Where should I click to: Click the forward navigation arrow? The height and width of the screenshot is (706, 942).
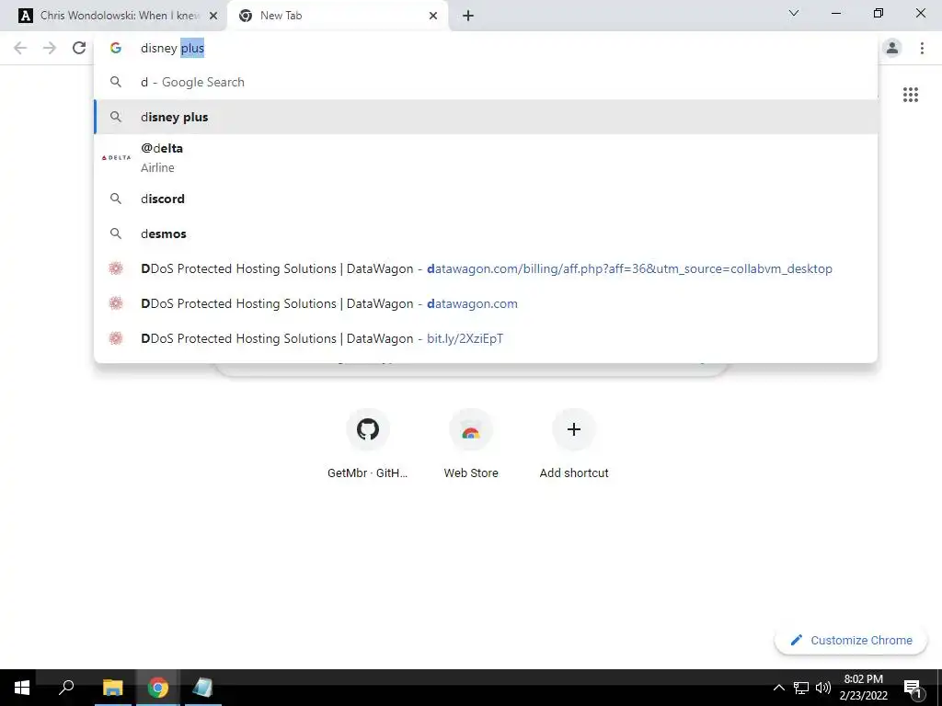(x=50, y=48)
